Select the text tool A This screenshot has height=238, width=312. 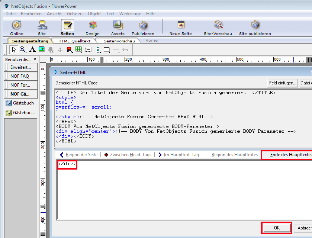tap(32, 49)
